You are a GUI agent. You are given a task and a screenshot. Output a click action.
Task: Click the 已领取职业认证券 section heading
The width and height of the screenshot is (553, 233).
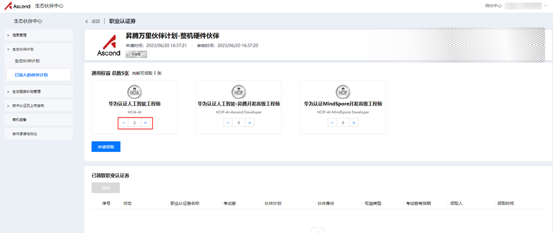(111, 176)
